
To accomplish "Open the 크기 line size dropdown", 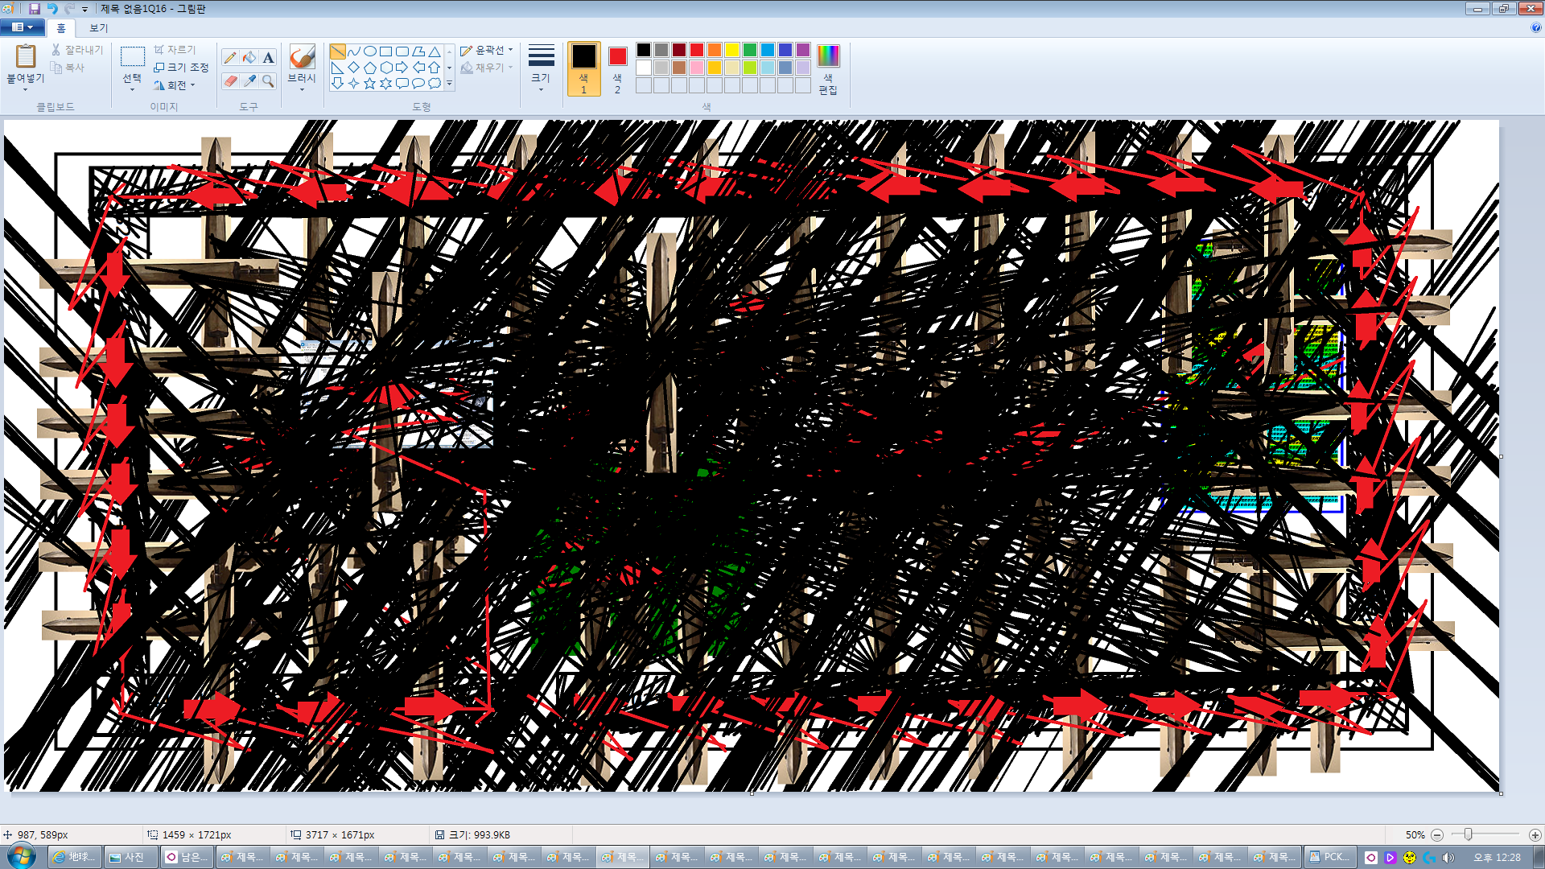I will 541,69.
